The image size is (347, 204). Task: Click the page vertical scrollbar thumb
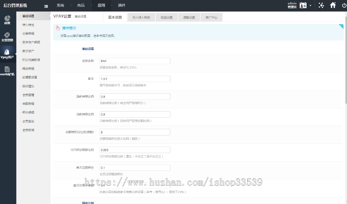[346, 60]
